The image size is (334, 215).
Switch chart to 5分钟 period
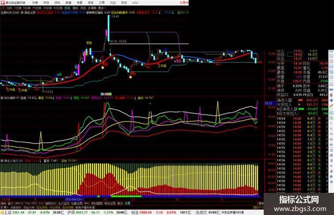click(27, 8)
